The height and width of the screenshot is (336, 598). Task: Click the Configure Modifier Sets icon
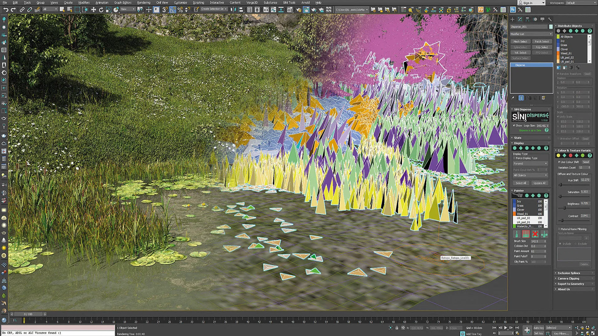[543, 98]
